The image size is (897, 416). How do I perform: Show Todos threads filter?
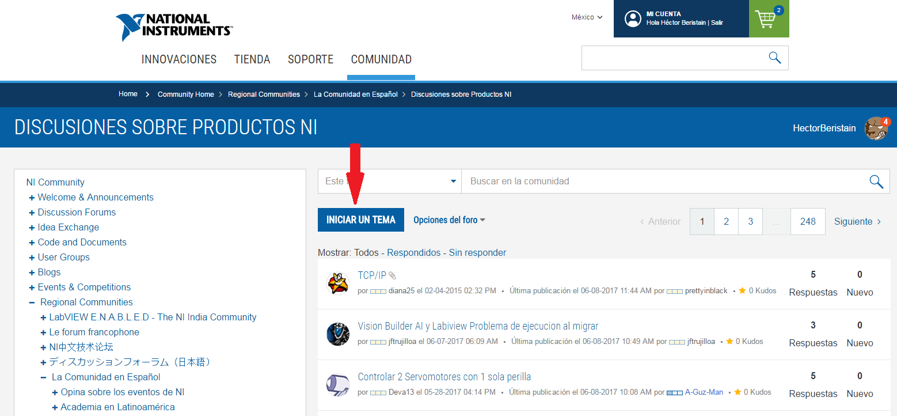tap(366, 252)
